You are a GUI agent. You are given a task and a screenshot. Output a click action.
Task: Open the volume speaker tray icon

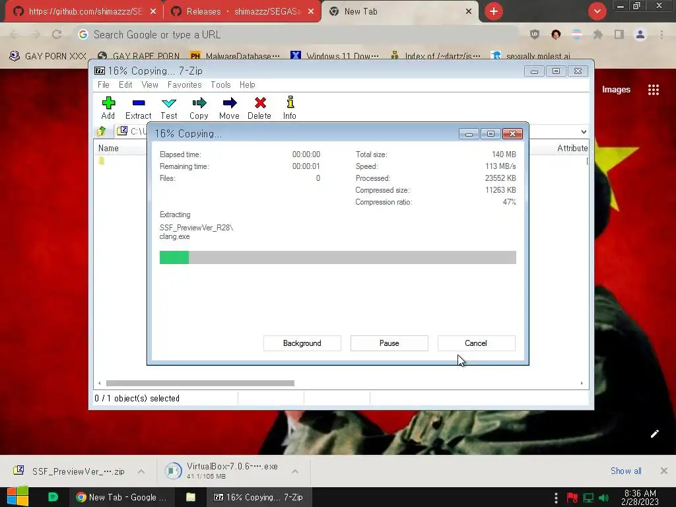click(604, 498)
